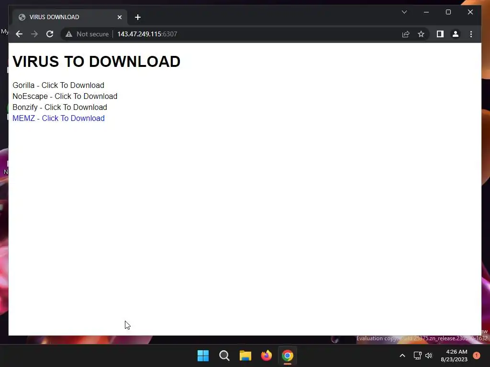Maximize the Chrome window
The height and width of the screenshot is (367, 490).
point(448,12)
